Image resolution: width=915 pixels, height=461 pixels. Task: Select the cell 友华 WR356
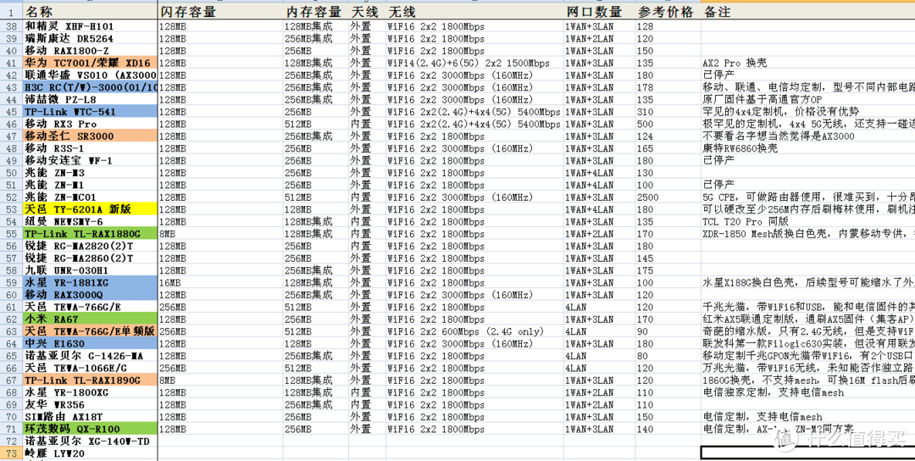(x=90, y=404)
